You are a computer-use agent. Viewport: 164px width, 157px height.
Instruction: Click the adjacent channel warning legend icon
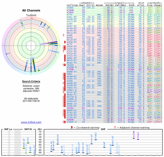coord(115,128)
